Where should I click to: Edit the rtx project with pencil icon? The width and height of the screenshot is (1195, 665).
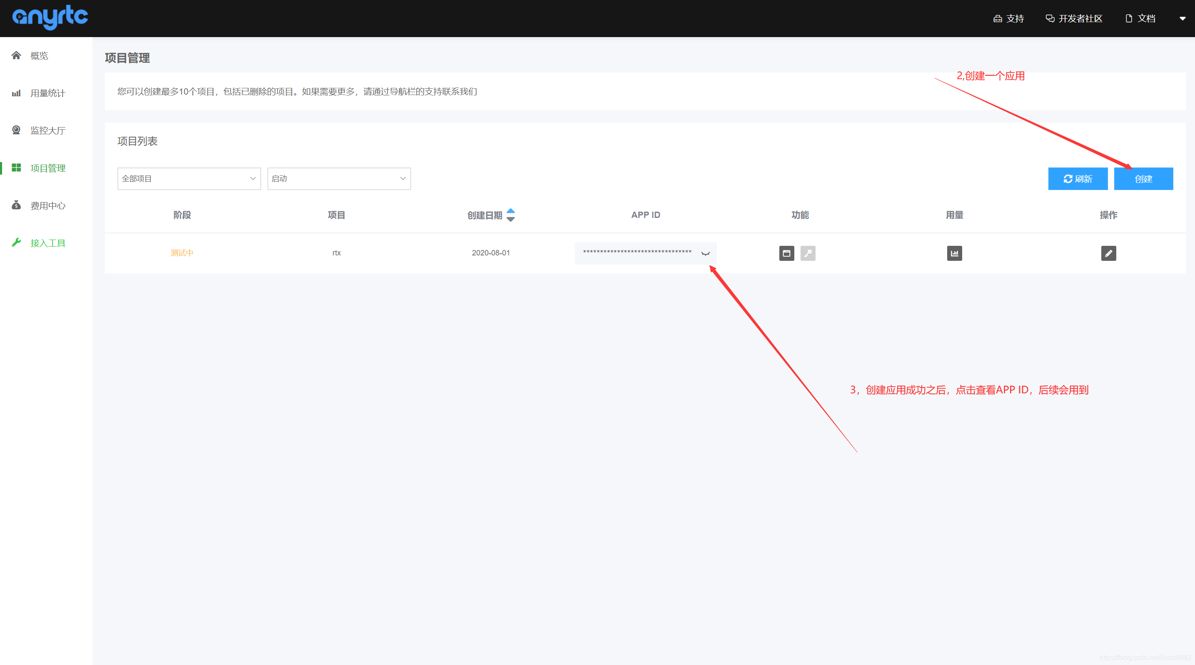click(x=1108, y=253)
